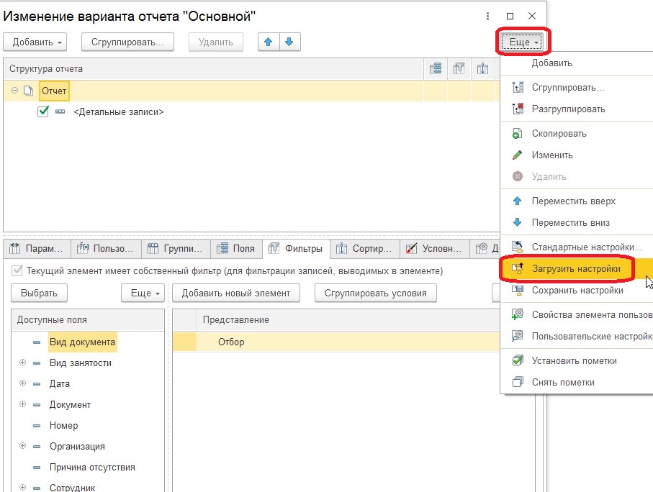Open the Еще dropdown near Выбрать
This screenshot has height=492, width=653.
(143, 293)
